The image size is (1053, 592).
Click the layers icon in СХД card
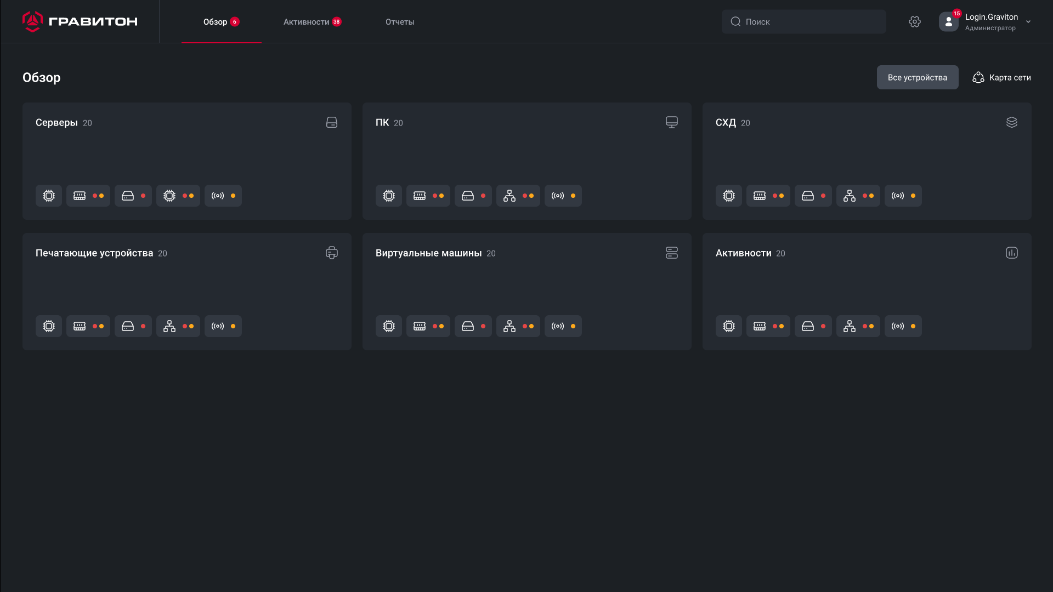click(1011, 122)
